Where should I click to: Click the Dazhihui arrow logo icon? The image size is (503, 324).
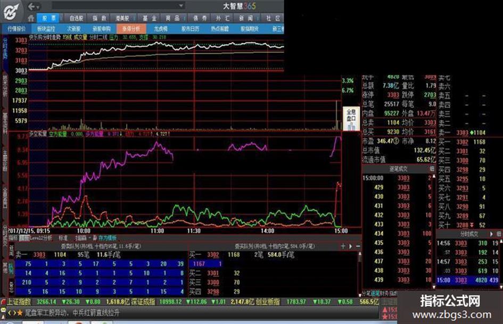pyautogui.click(x=11, y=12)
